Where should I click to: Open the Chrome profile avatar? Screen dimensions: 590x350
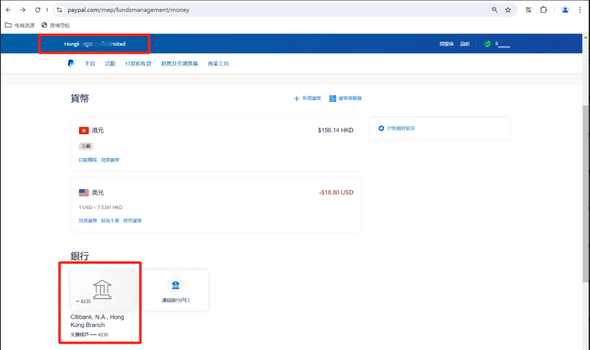(565, 10)
